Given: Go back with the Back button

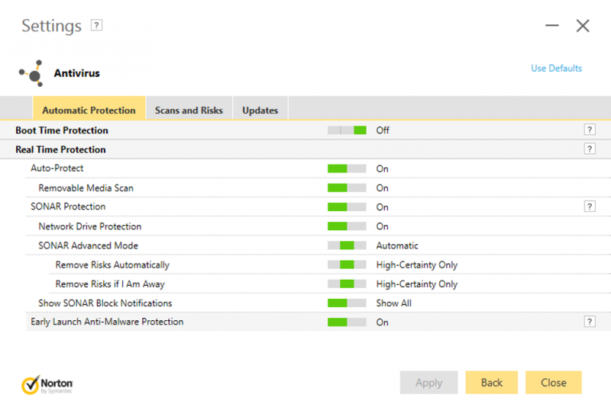Looking at the screenshot, I should click(491, 383).
